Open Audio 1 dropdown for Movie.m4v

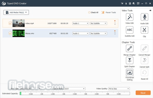click(81, 33)
